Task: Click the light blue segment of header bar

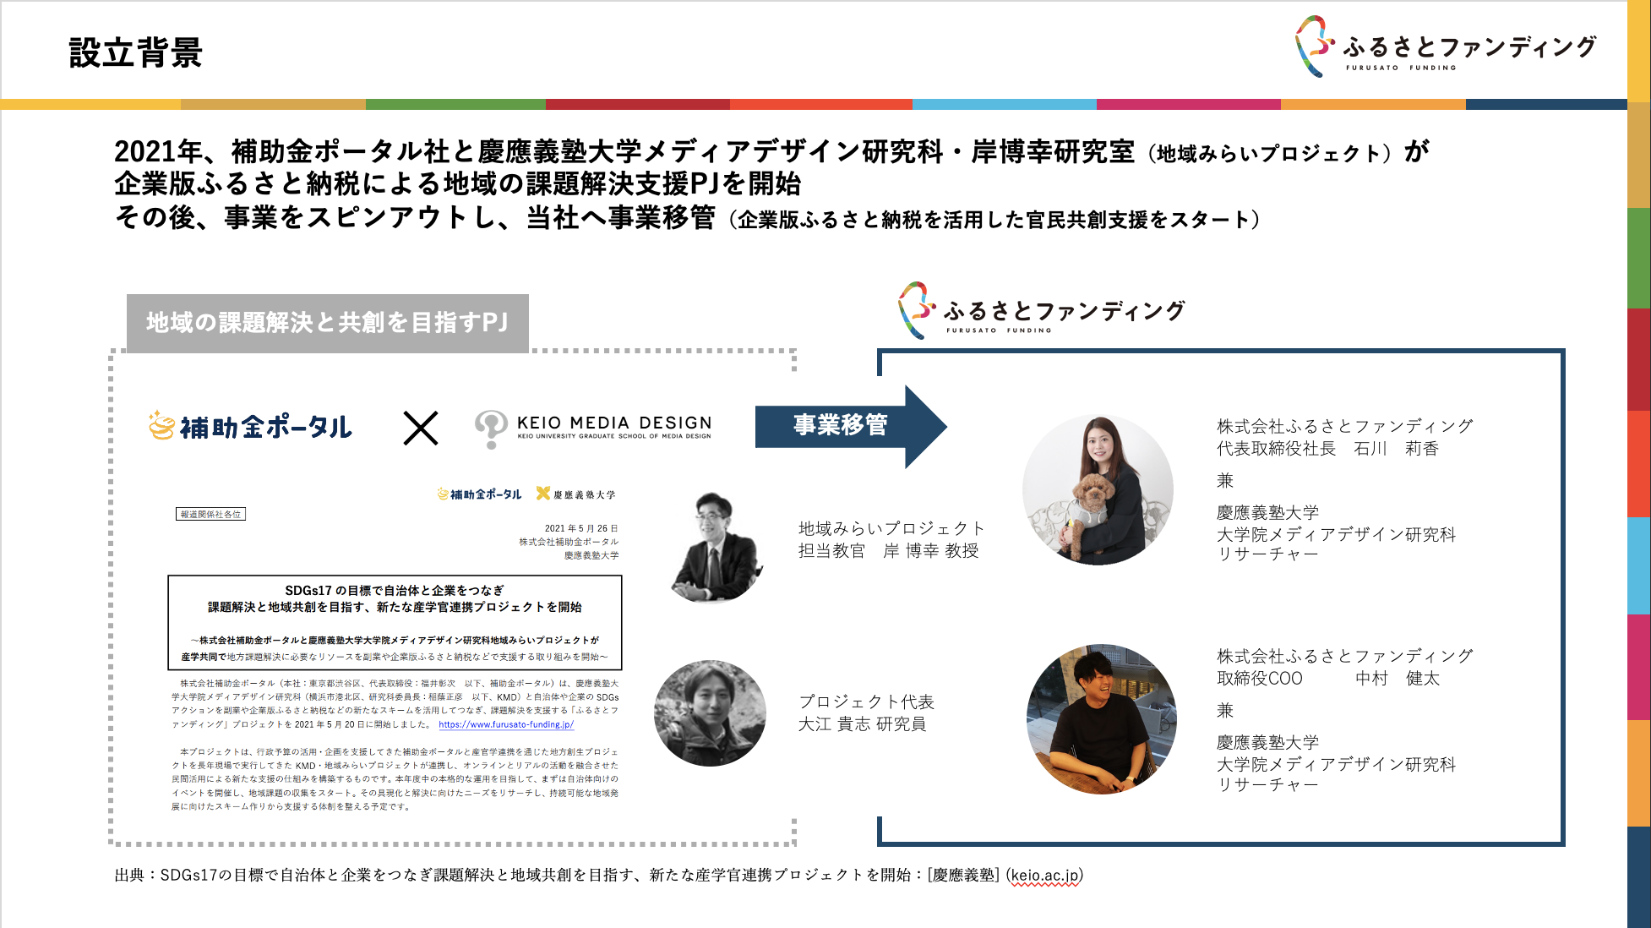Action: [x=1004, y=105]
